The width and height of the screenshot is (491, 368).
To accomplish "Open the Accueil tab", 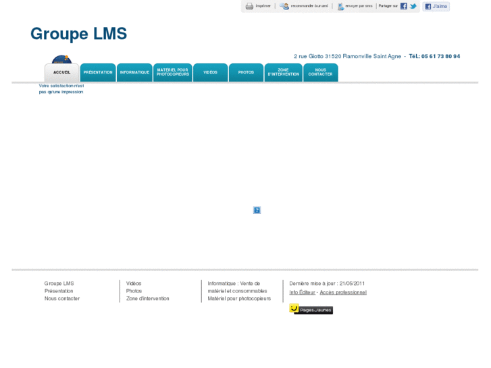I will tap(61, 72).
